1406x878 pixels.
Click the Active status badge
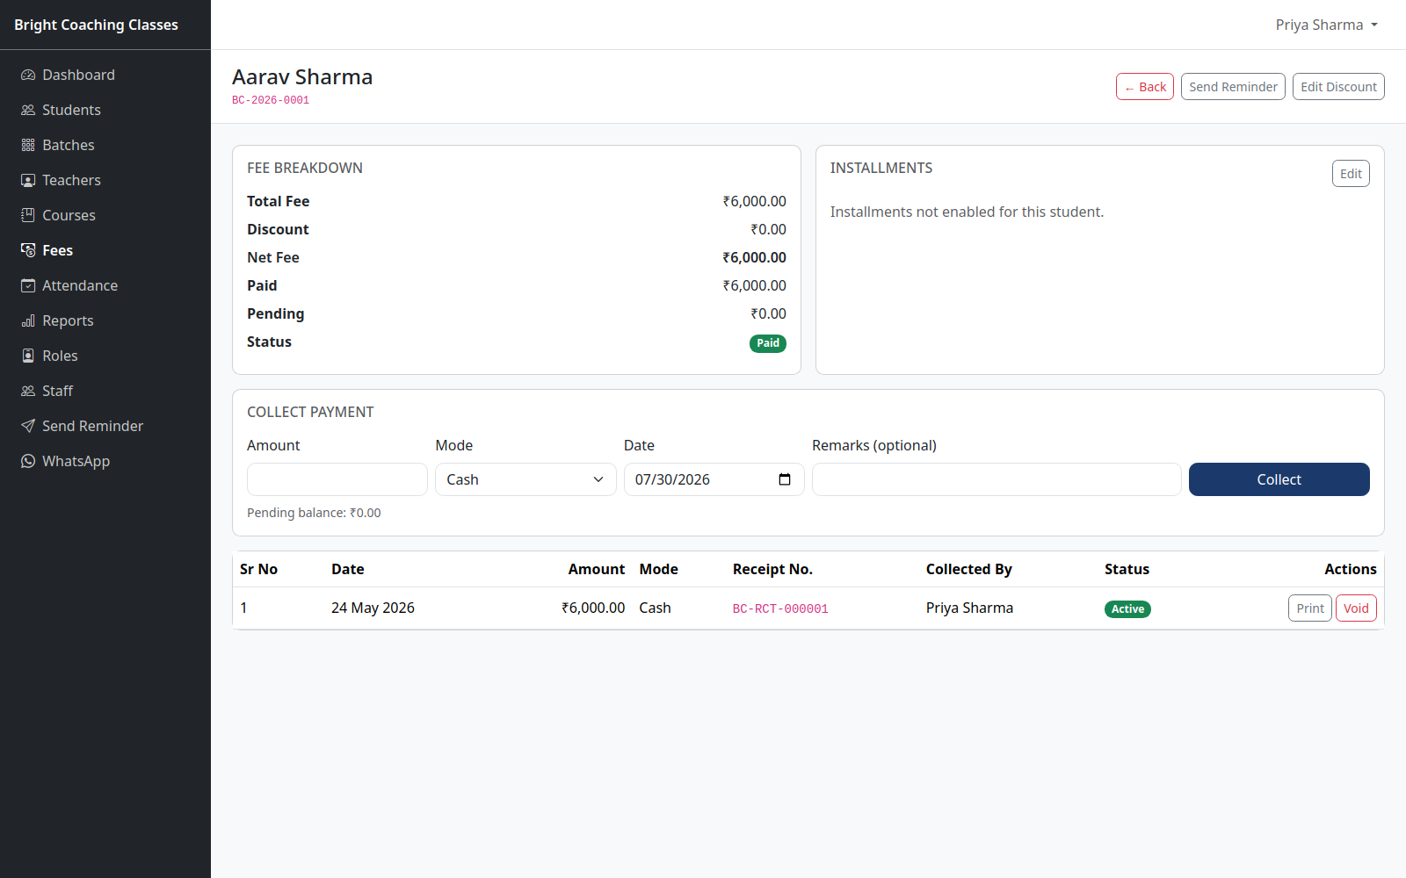pyautogui.click(x=1127, y=609)
